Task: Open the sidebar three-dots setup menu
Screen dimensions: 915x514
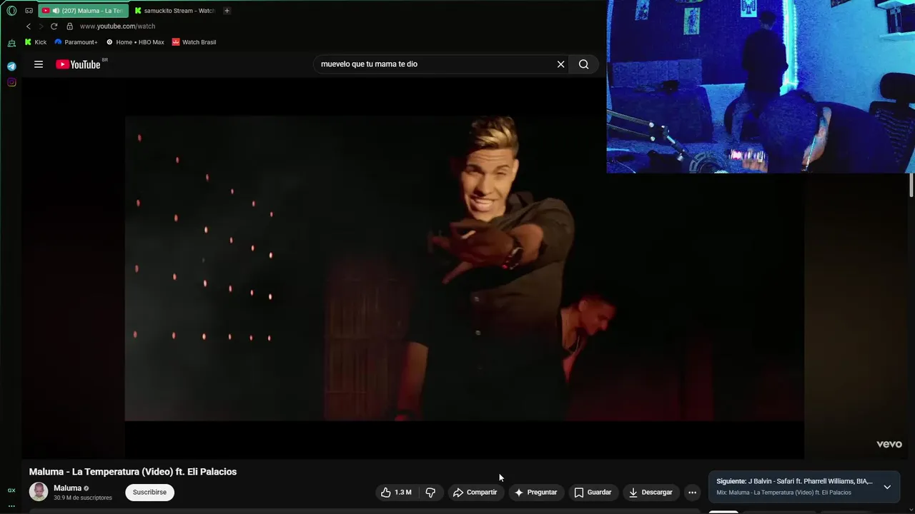Action: (x=11, y=505)
